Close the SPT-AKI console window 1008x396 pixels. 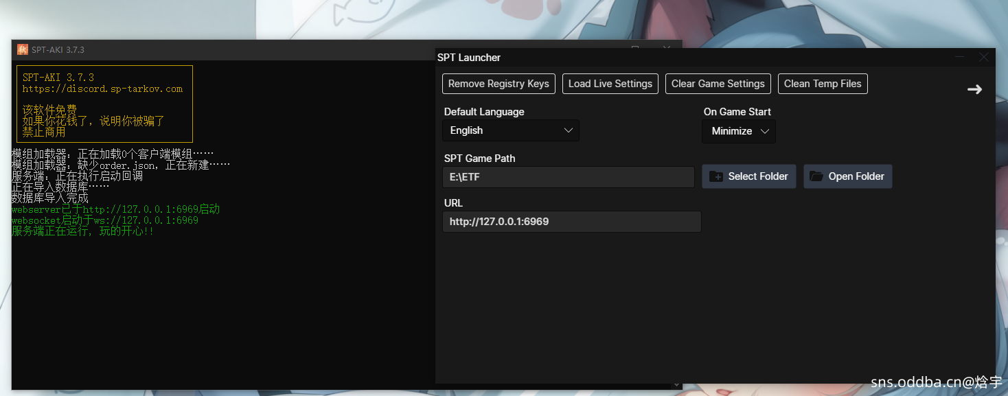tap(666, 47)
